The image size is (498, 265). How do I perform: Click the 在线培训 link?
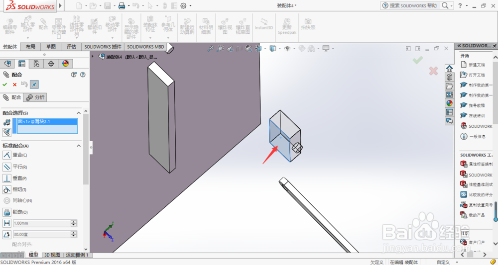[477, 115]
